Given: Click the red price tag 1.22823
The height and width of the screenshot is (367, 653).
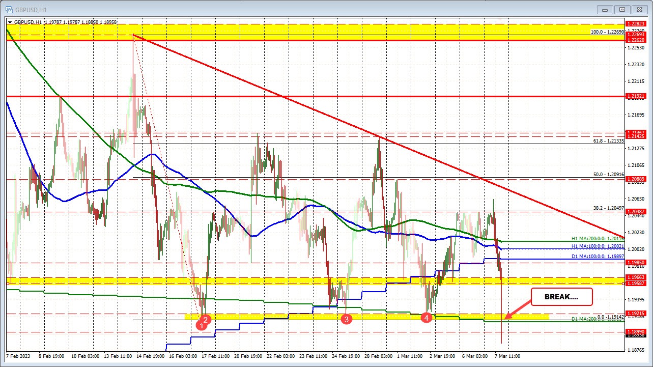Looking at the screenshot, I should pos(636,24).
